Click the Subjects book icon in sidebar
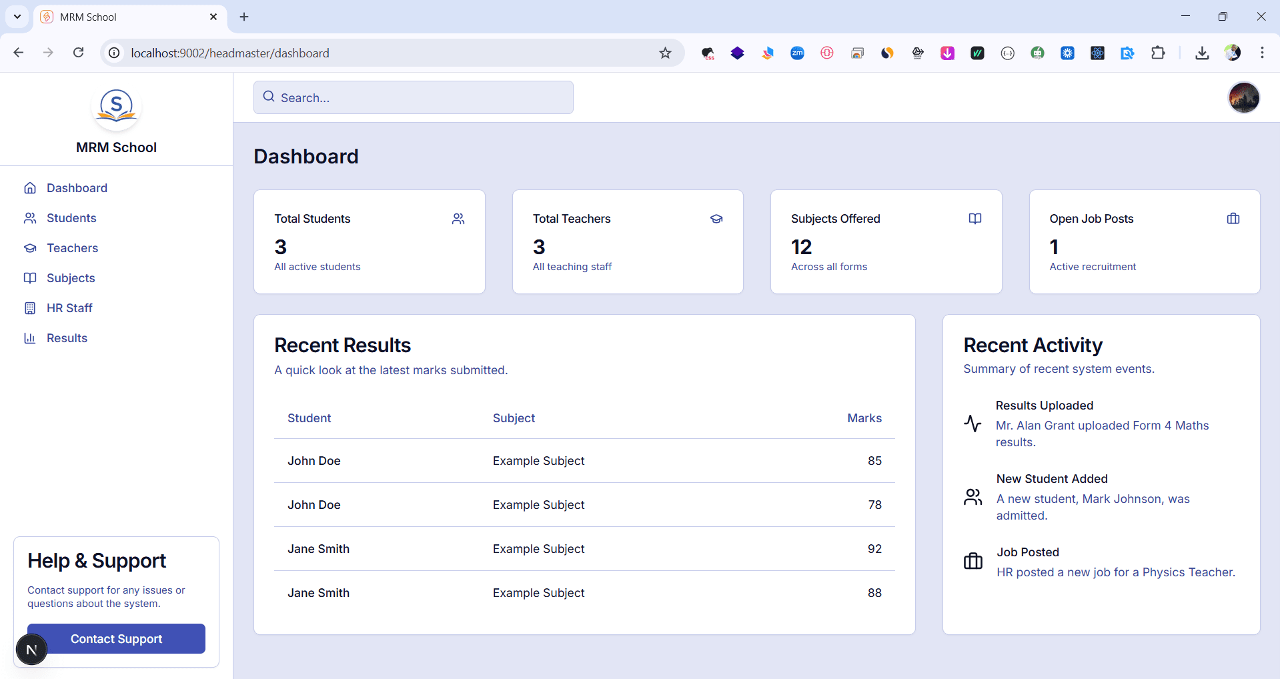Viewport: 1280px width, 679px height. coord(31,277)
